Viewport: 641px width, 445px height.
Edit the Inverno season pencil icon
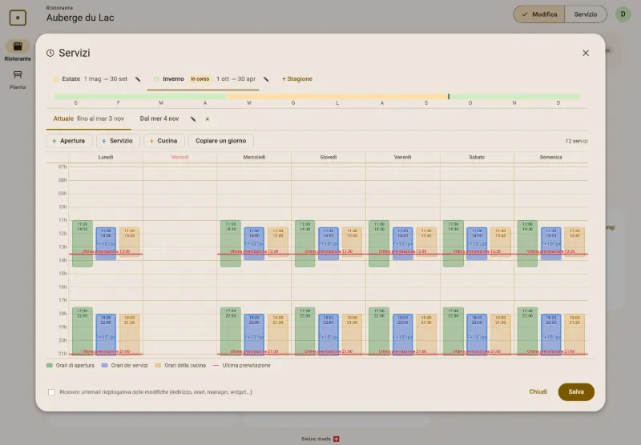(266, 79)
